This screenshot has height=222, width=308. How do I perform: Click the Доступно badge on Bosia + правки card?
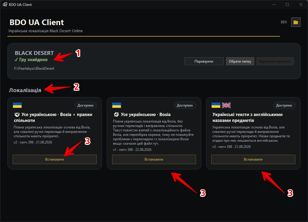pos(85,105)
